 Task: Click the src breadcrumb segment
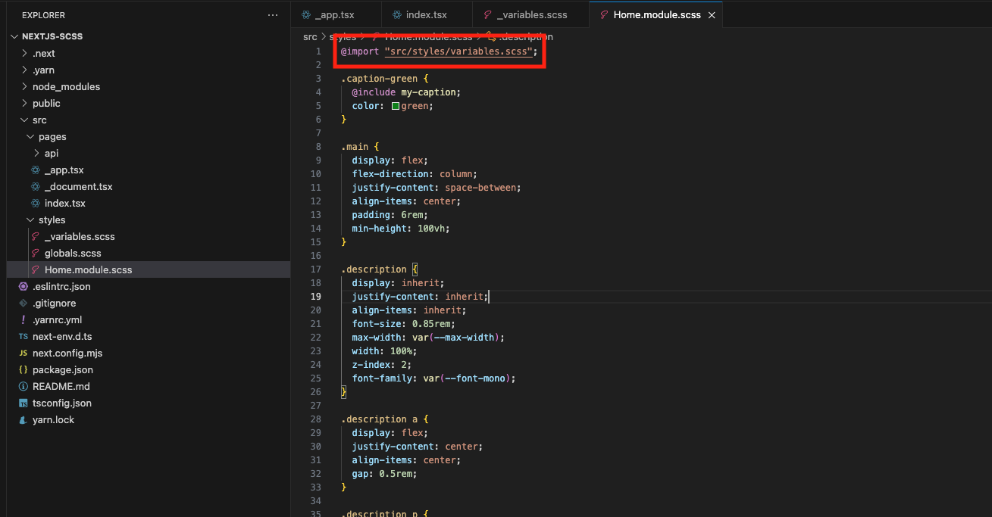[x=310, y=36]
